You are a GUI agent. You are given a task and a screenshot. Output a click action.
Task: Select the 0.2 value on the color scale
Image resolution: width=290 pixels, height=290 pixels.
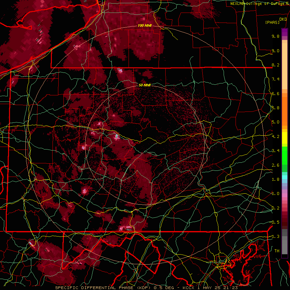(275, 208)
